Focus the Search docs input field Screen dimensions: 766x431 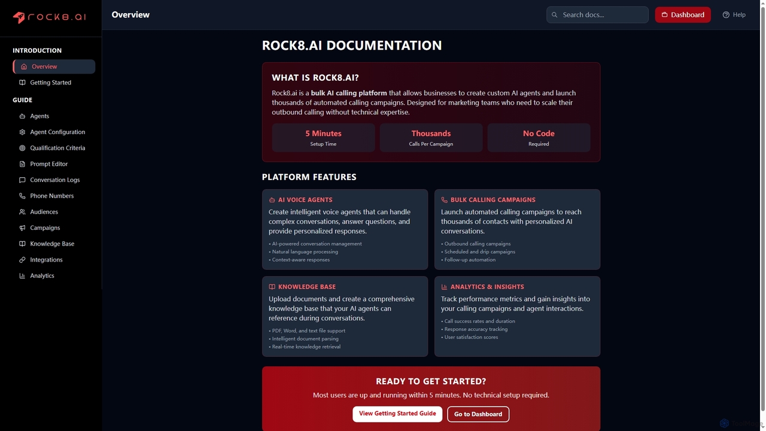[x=597, y=15]
